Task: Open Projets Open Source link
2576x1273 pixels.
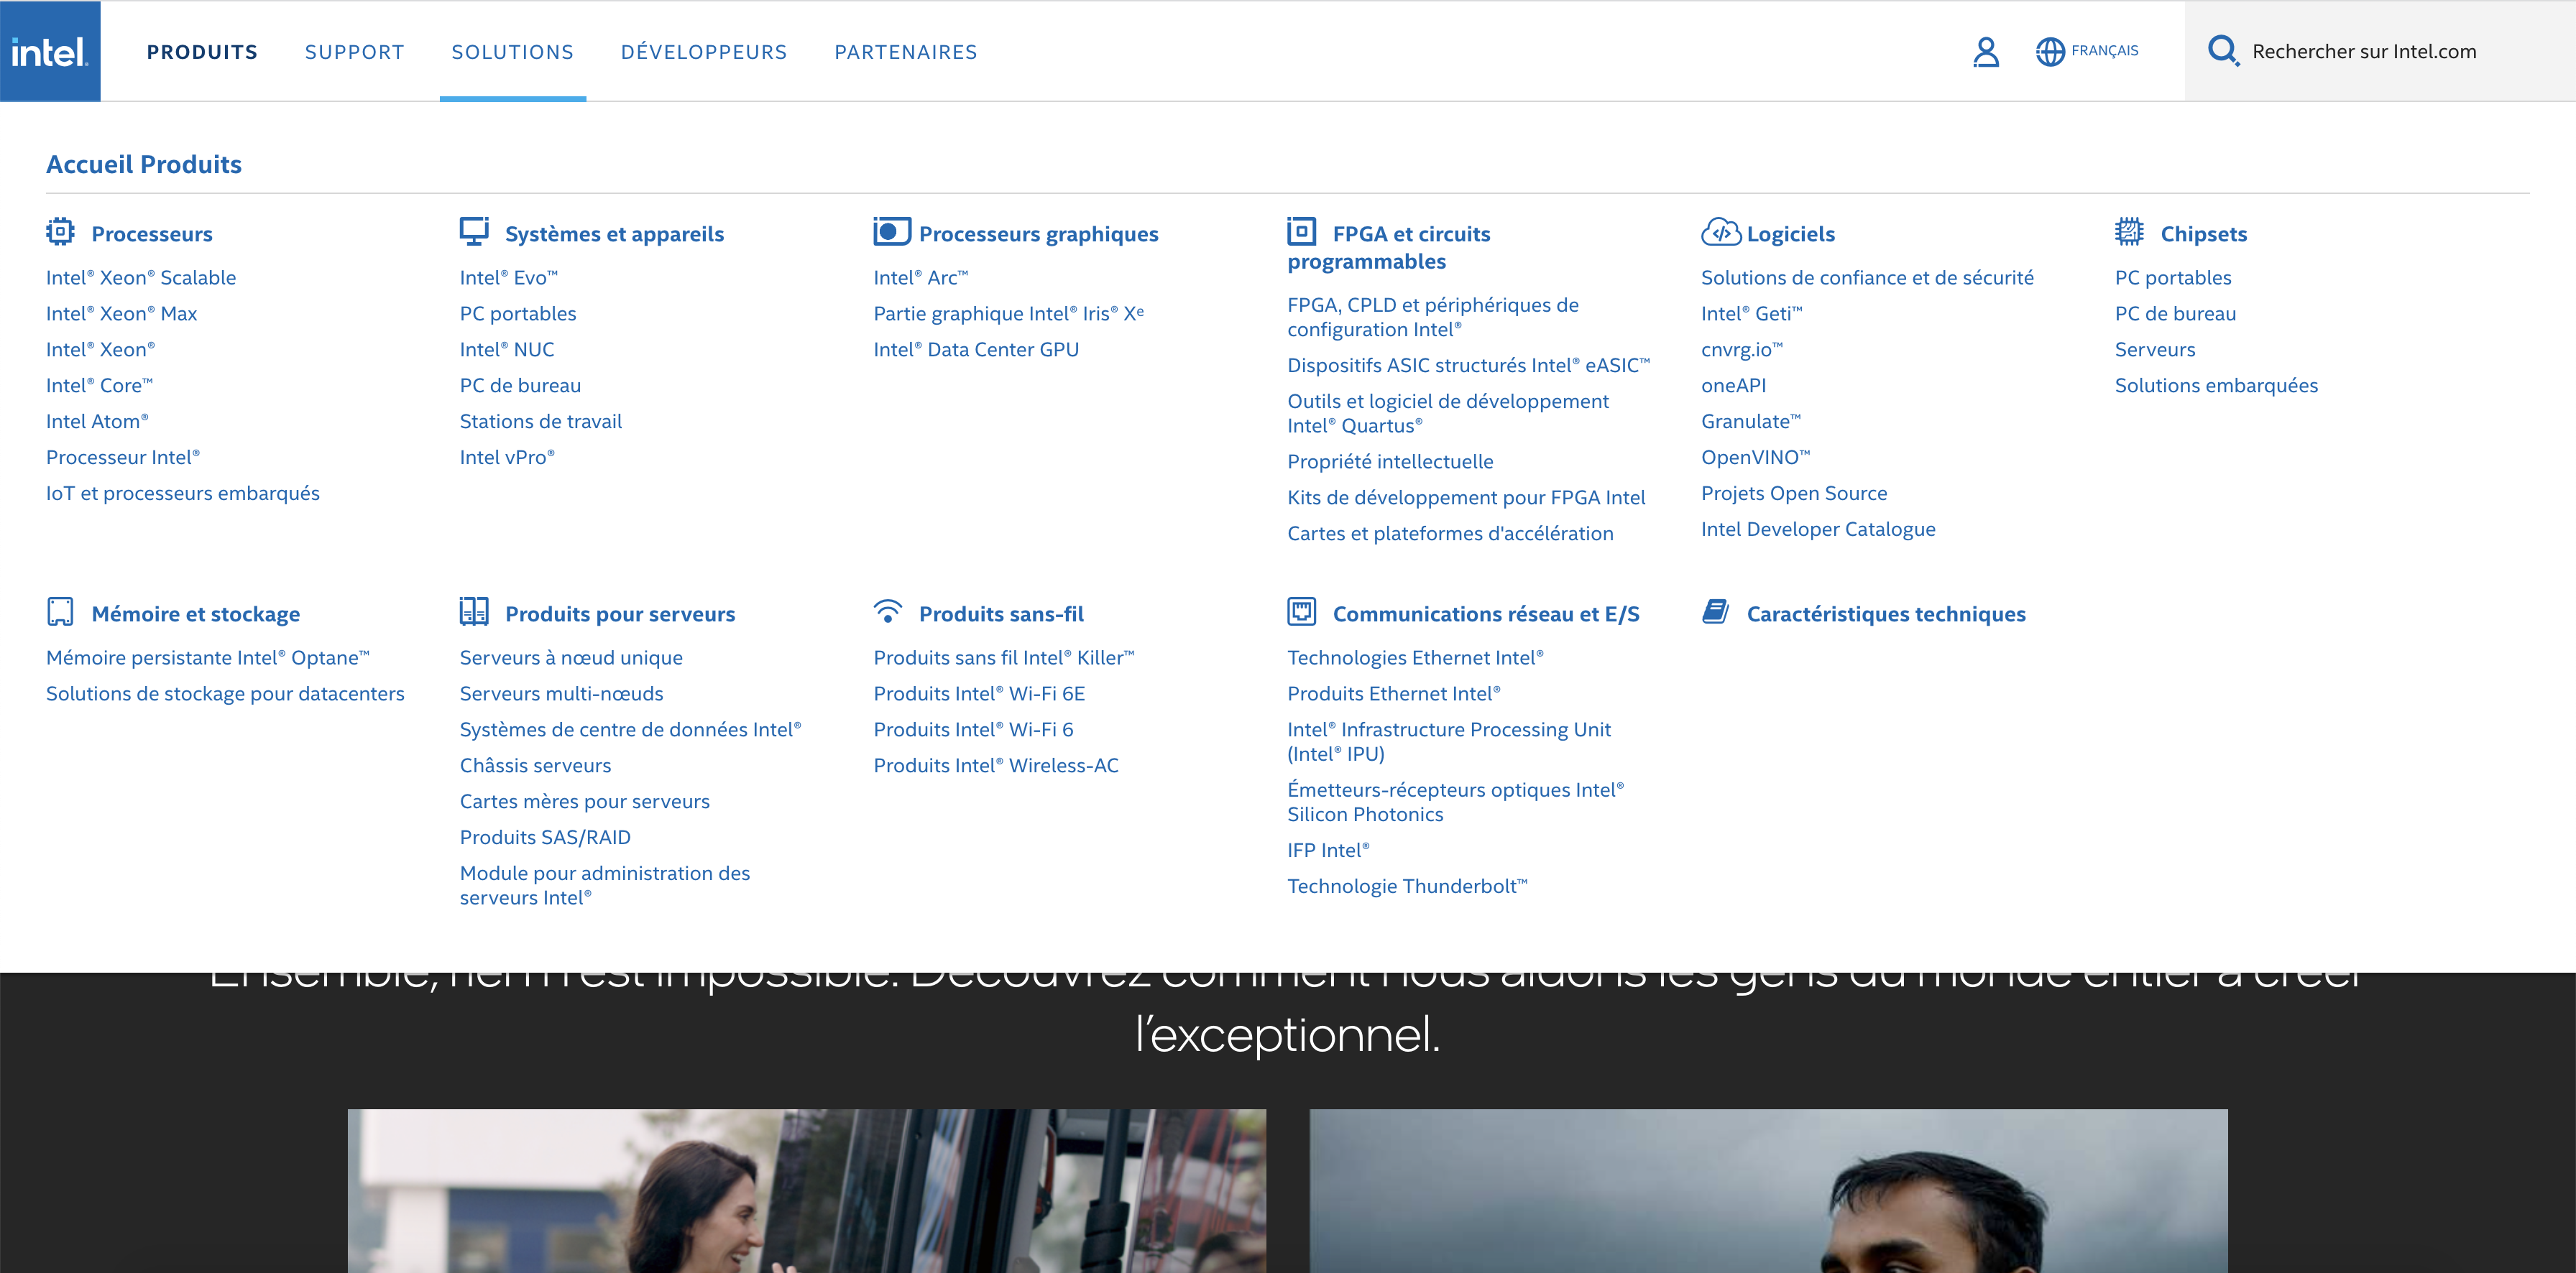Action: pyautogui.click(x=1794, y=494)
